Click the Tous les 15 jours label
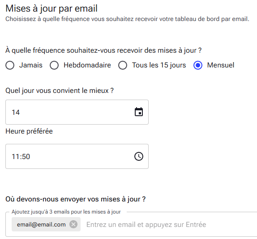 pos(159,65)
